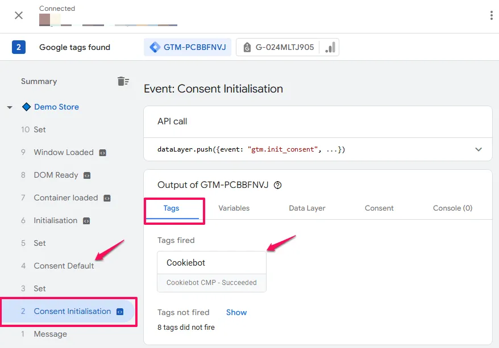Click the code icon next to Container loaded

pyautogui.click(x=107, y=198)
